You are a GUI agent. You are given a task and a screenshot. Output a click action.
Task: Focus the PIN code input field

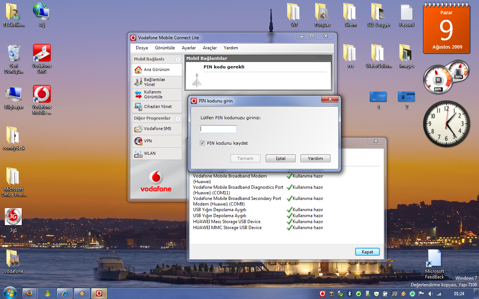coord(218,129)
